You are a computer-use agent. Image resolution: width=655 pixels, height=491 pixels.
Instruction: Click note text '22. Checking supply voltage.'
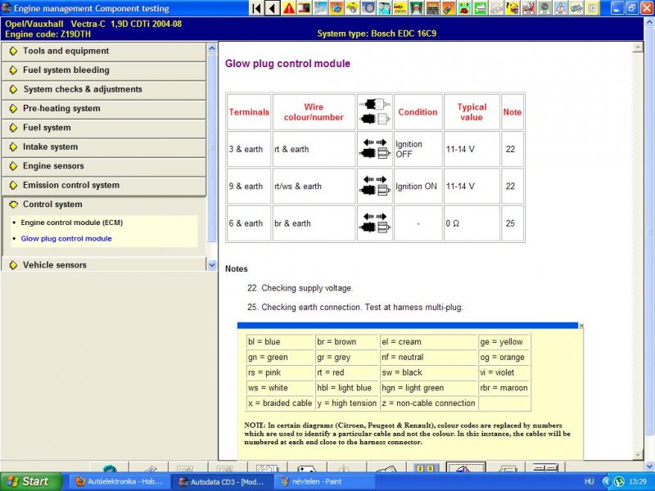[300, 288]
